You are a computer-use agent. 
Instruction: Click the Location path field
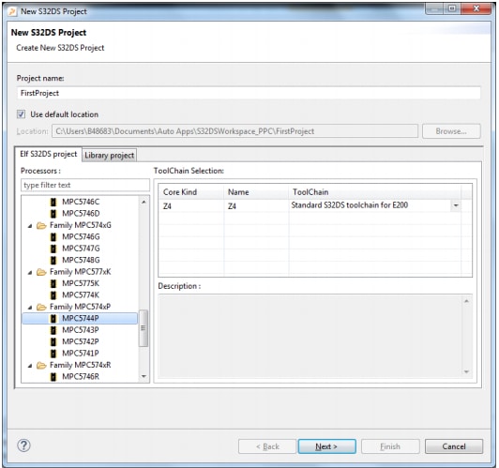point(234,131)
